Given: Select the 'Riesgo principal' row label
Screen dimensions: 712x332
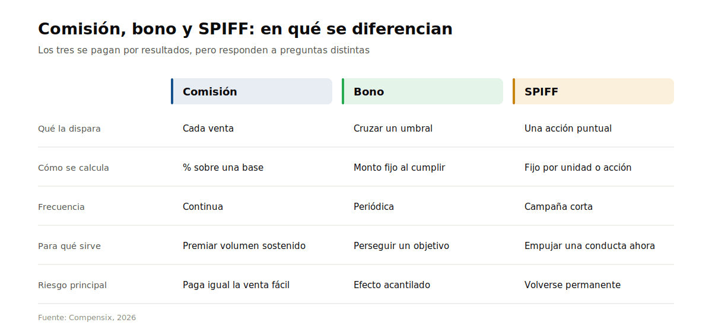Looking at the screenshot, I should (72, 285).
